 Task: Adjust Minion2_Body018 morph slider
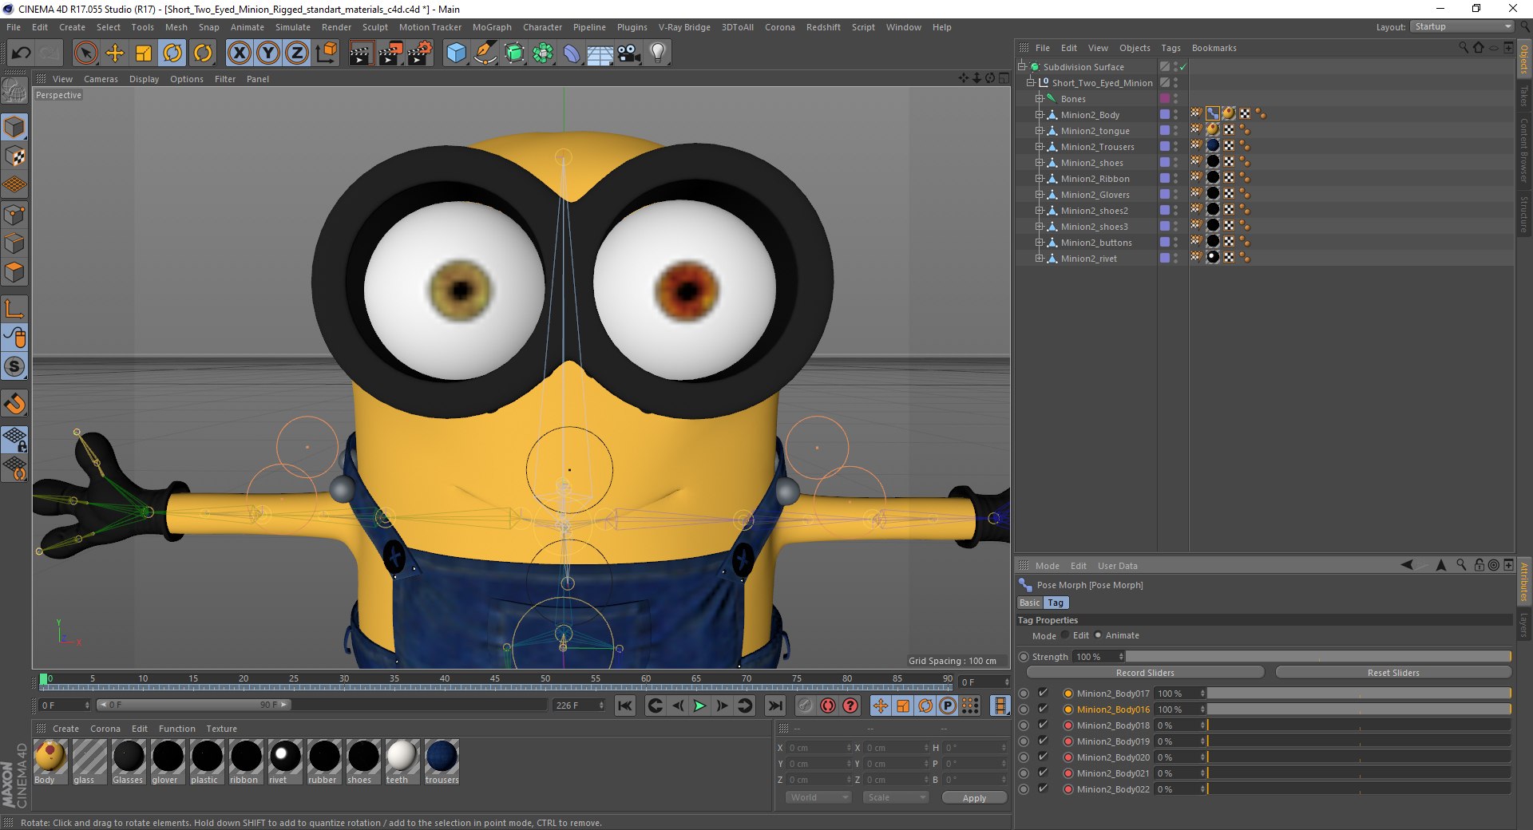[1359, 725]
